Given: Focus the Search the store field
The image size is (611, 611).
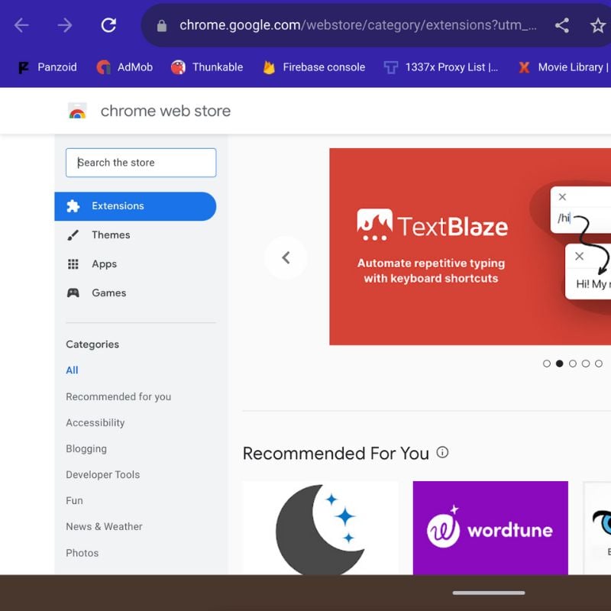Looking at the screenshot, I should click(x=141, y=163).
